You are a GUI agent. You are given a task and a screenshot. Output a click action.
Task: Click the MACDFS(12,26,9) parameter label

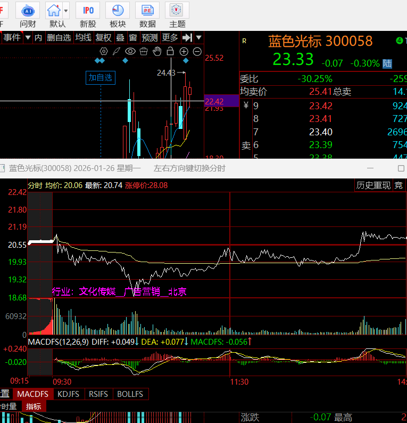(58, 342)
